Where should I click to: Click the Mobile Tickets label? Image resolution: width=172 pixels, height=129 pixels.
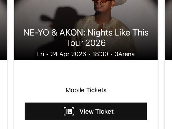pyautogui.click(x=86, y=90)
